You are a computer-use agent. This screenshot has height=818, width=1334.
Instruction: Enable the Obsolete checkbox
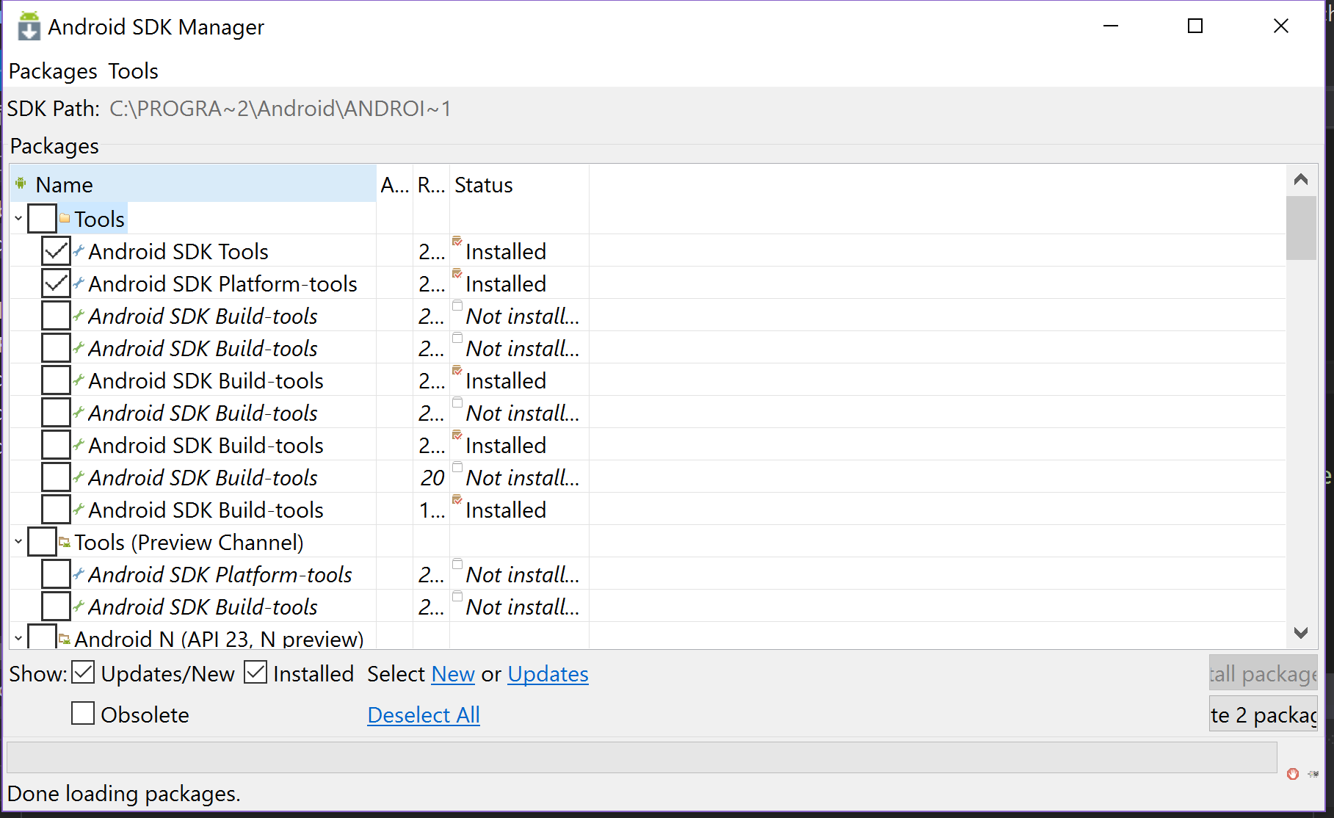[x=83, y=713]
